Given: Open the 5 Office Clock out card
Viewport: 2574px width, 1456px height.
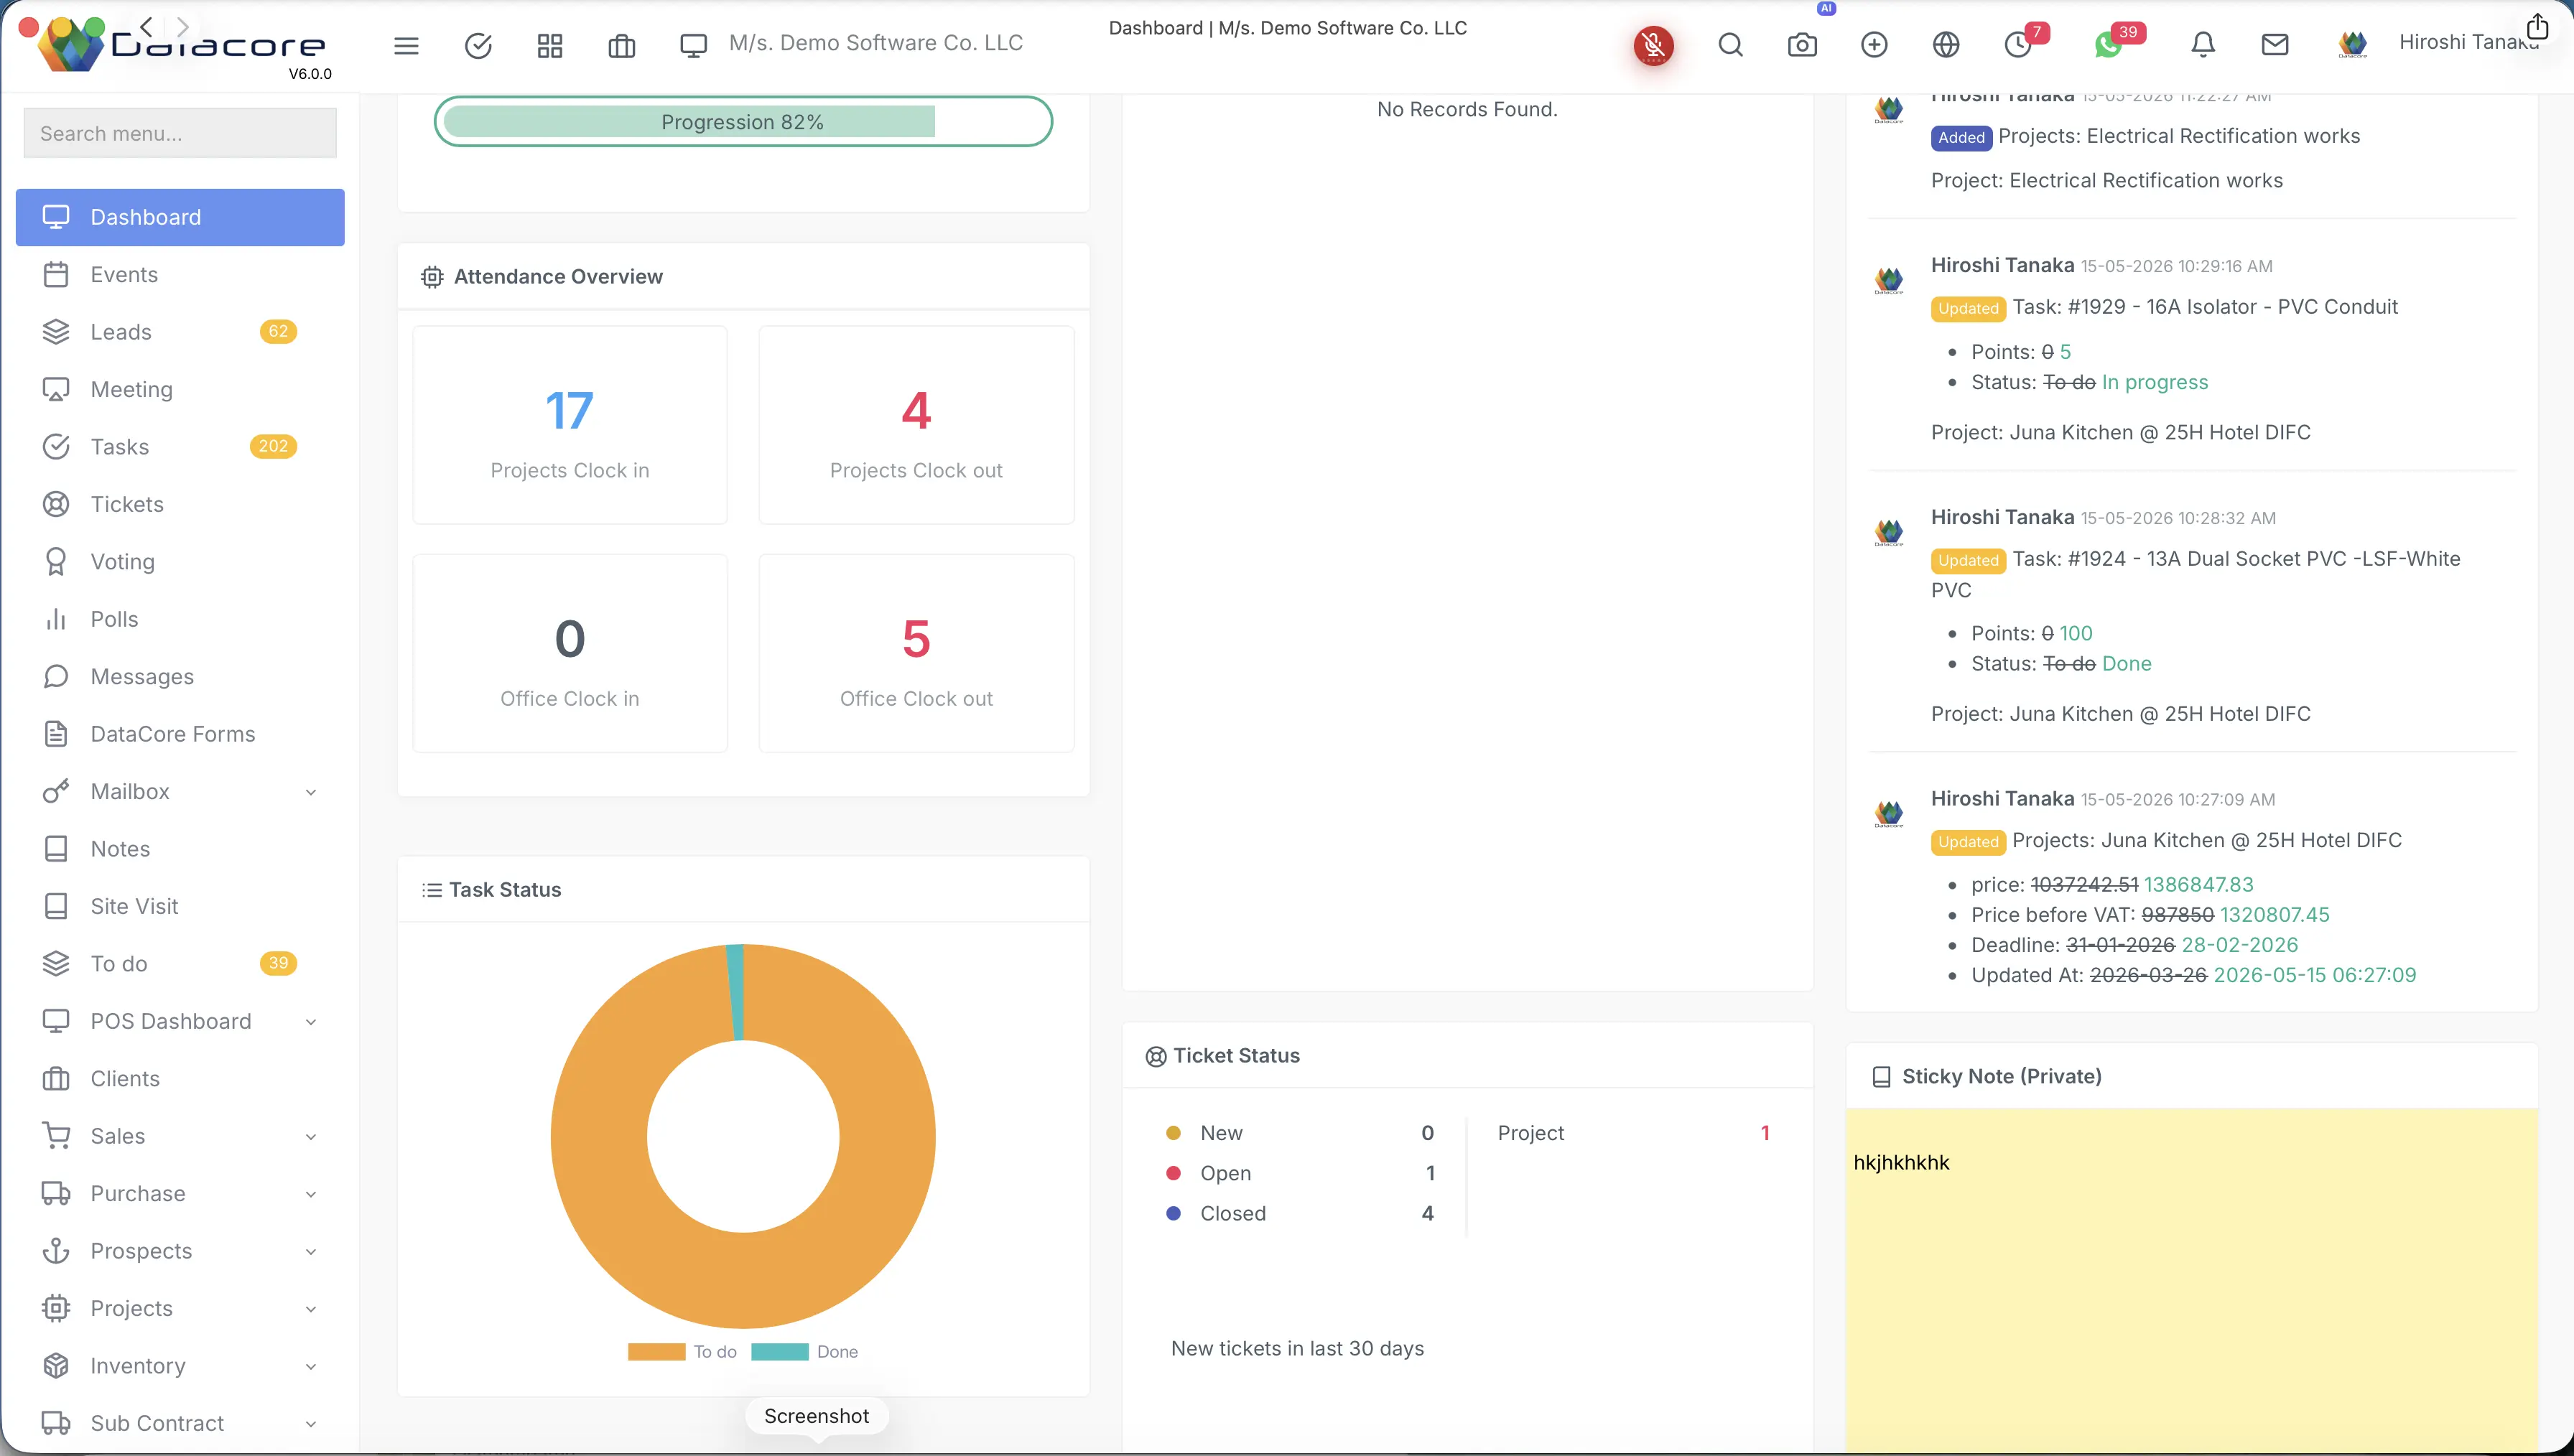Looking at the screenshot, I should [x=916, y=653].
